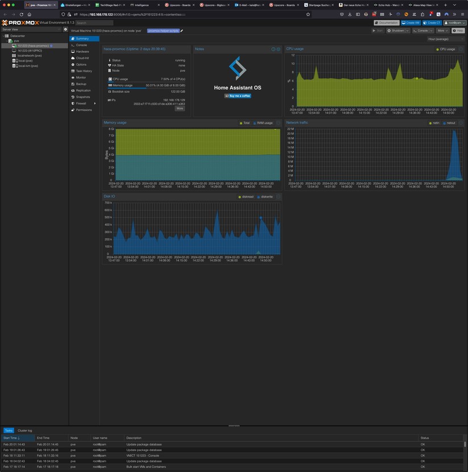
Task: Click the pencil icon to edit tags
Action: (182, 31)
